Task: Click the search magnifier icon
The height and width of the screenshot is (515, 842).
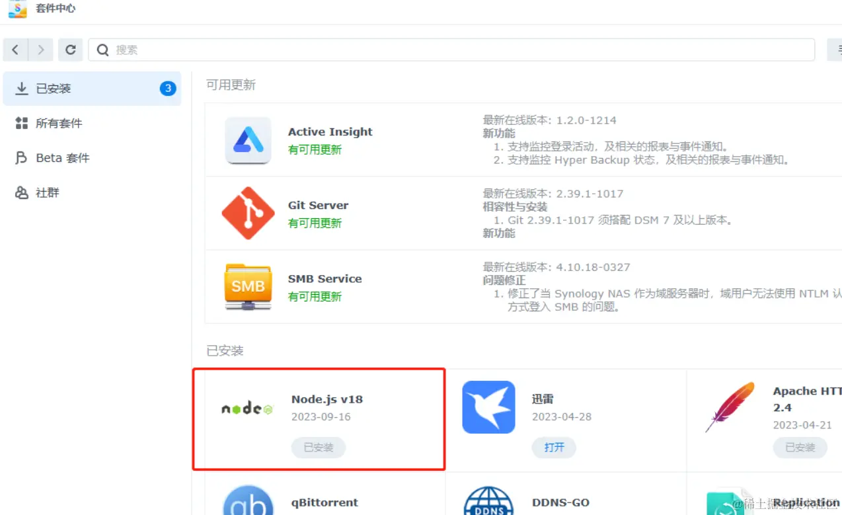Action: [x=103, y=50]
